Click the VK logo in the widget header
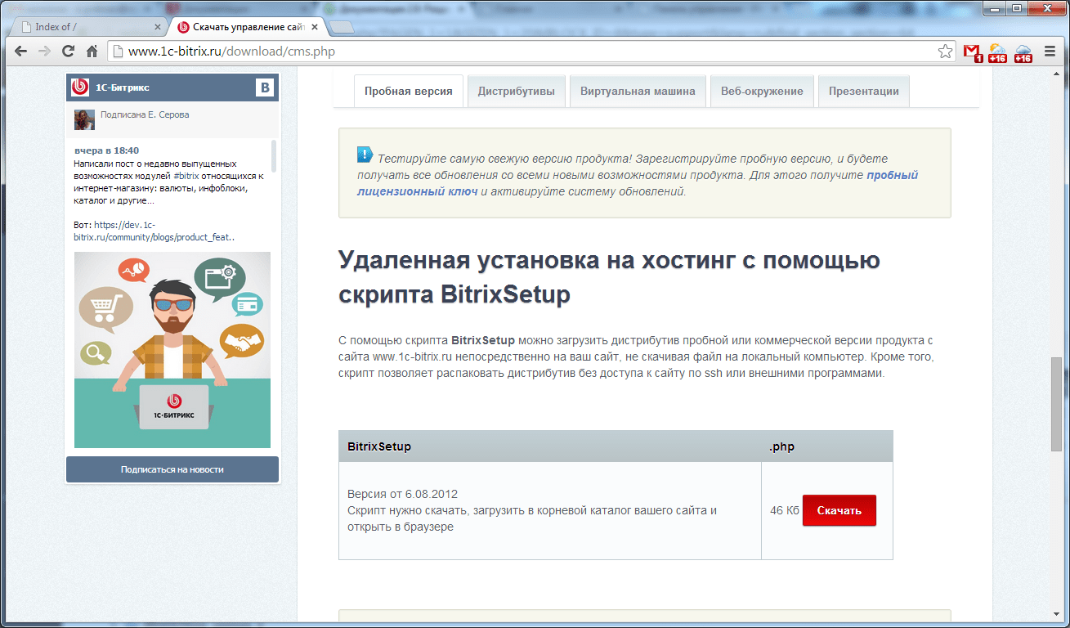The image size is (1070, 628). click(265, 87)
